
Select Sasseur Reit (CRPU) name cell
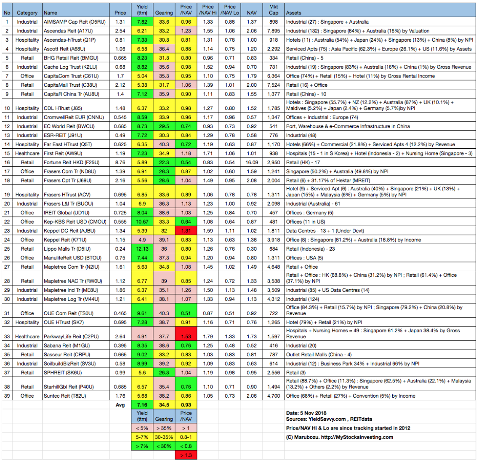tap(76, 355)
